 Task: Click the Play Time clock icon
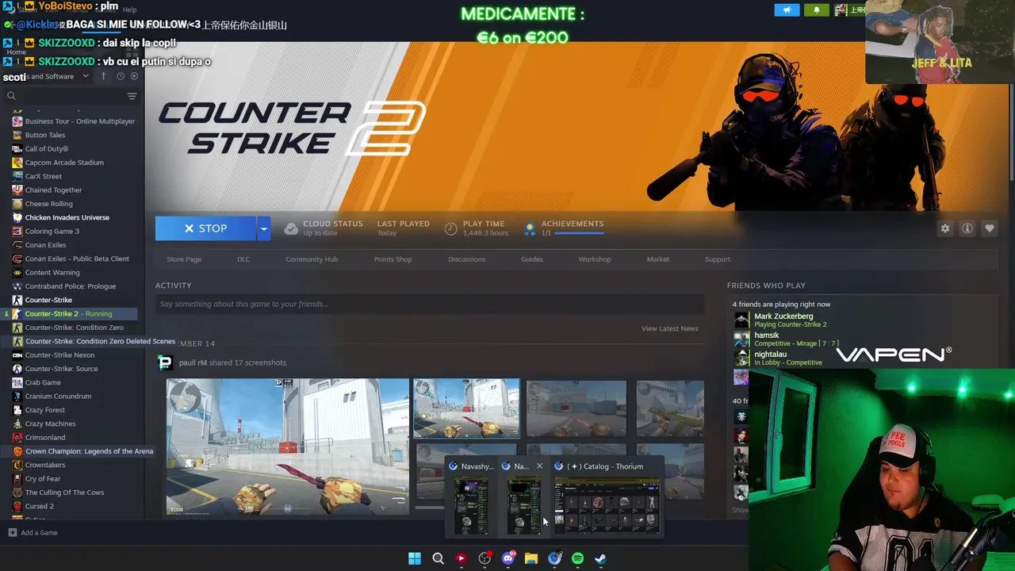[450, 228]
